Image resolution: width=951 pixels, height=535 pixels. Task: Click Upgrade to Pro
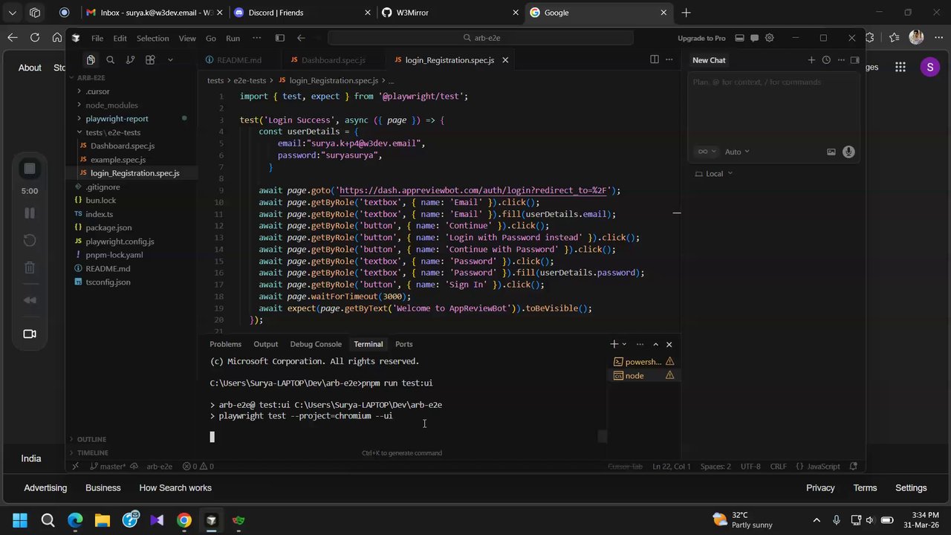(x=701, y=38)
